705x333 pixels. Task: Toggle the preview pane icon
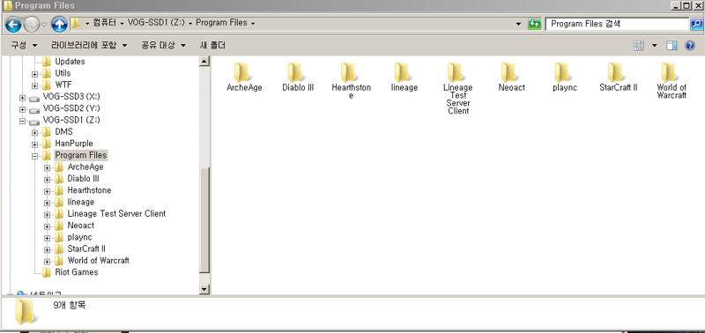pyautogui.click(x=672, y=46)
